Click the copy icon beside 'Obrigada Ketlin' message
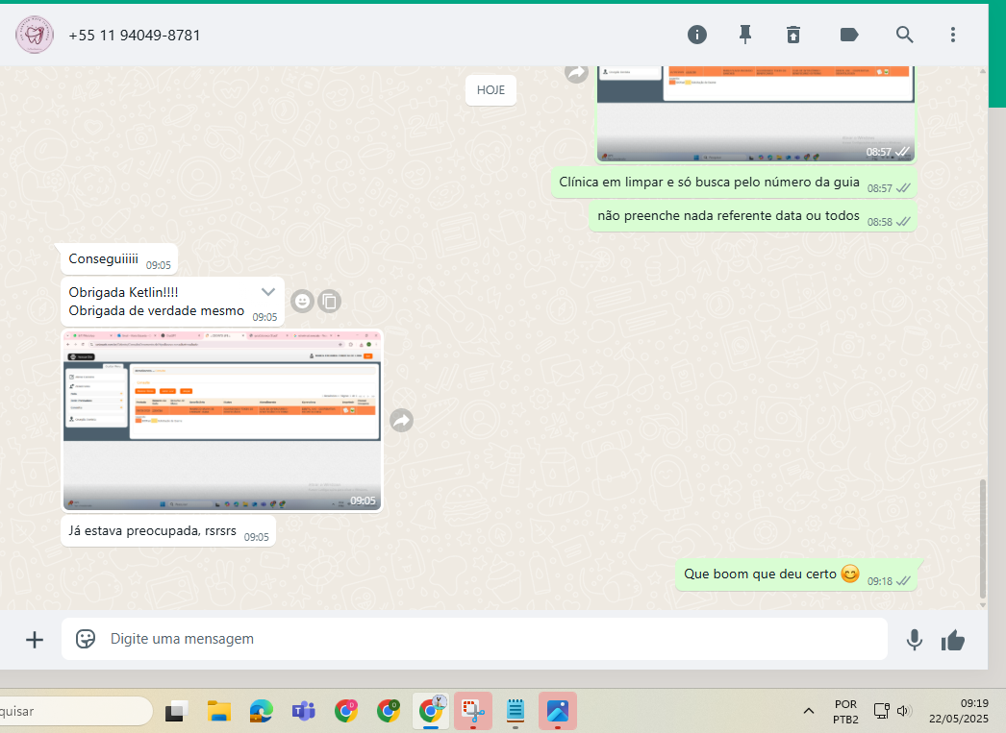This screenshot has height=733, width=1006. click(x=329, y=302)
